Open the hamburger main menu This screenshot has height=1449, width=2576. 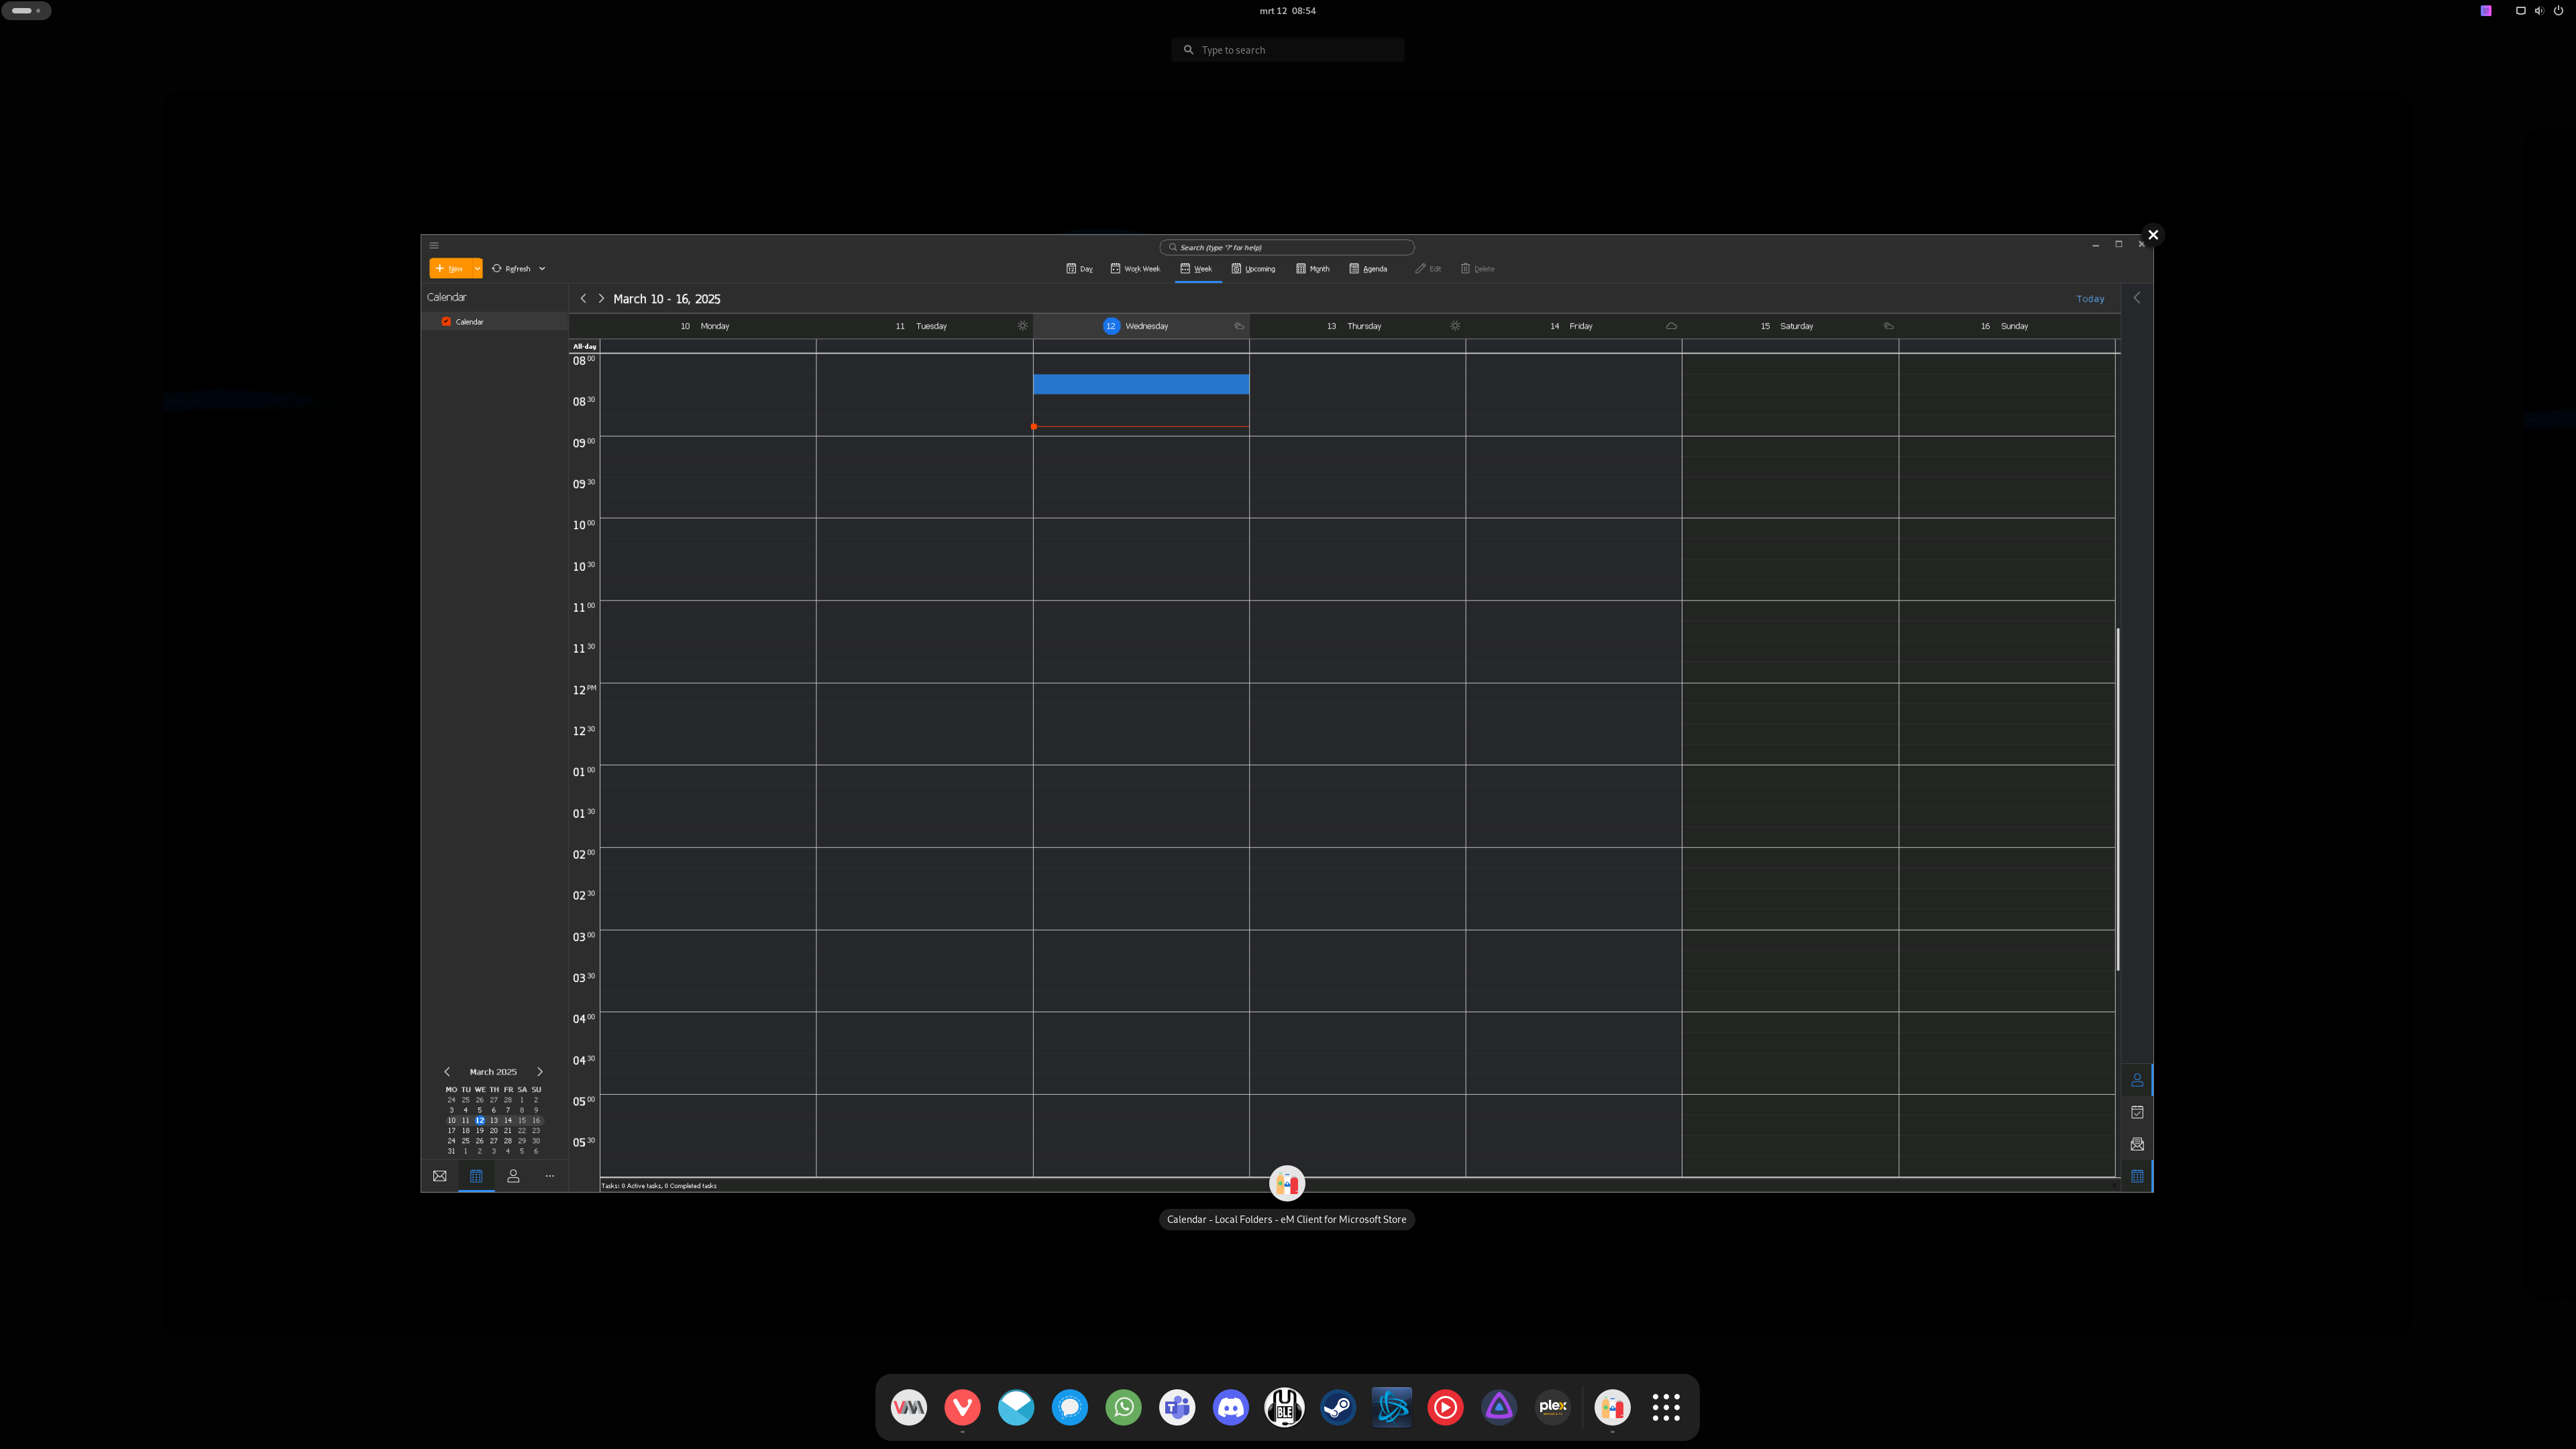433,245
